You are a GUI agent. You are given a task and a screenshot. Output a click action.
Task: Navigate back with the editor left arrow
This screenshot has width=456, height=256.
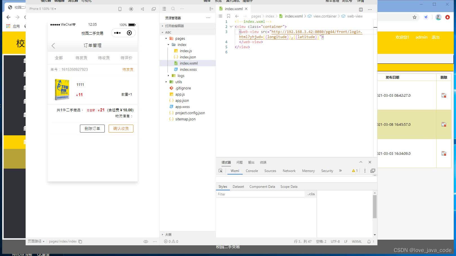237,16
